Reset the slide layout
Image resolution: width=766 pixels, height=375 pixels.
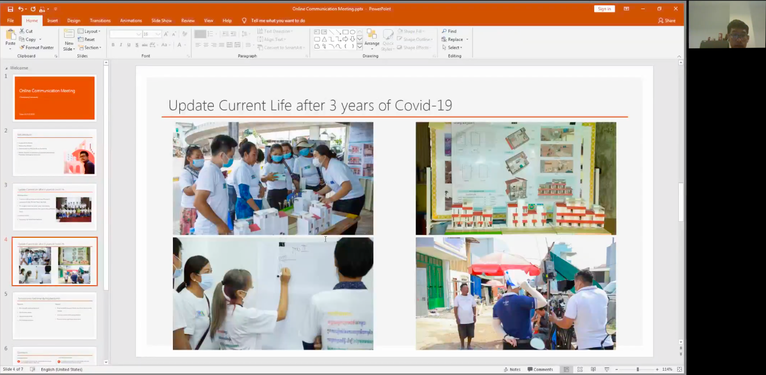(86, 39)
